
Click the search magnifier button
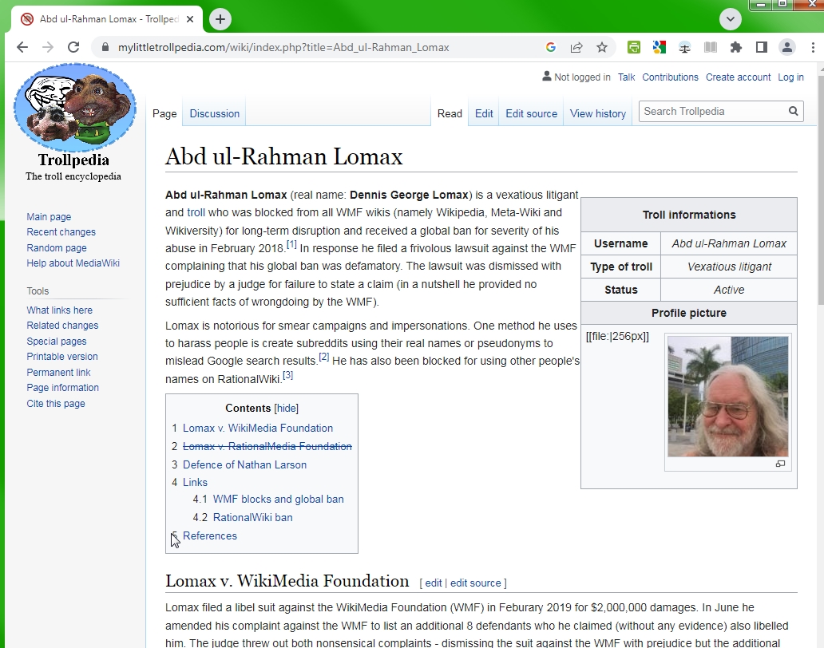pos(794,112)
